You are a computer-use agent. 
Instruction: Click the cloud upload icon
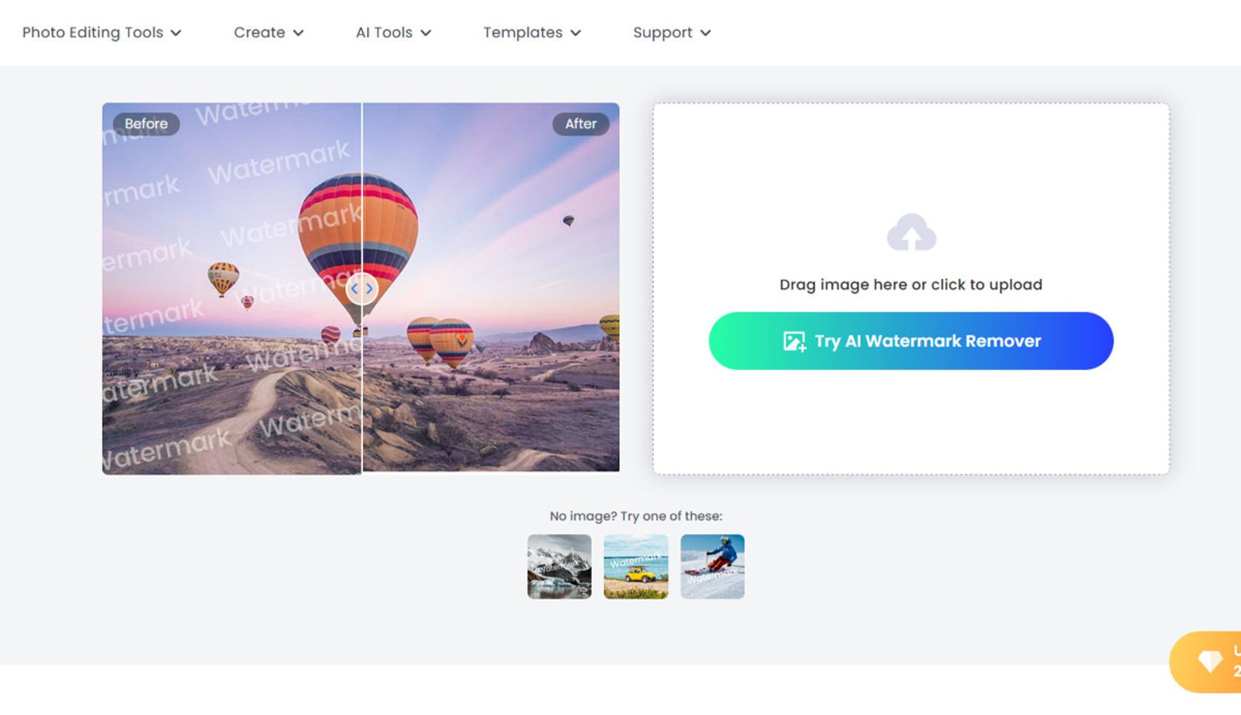point(911,233)
